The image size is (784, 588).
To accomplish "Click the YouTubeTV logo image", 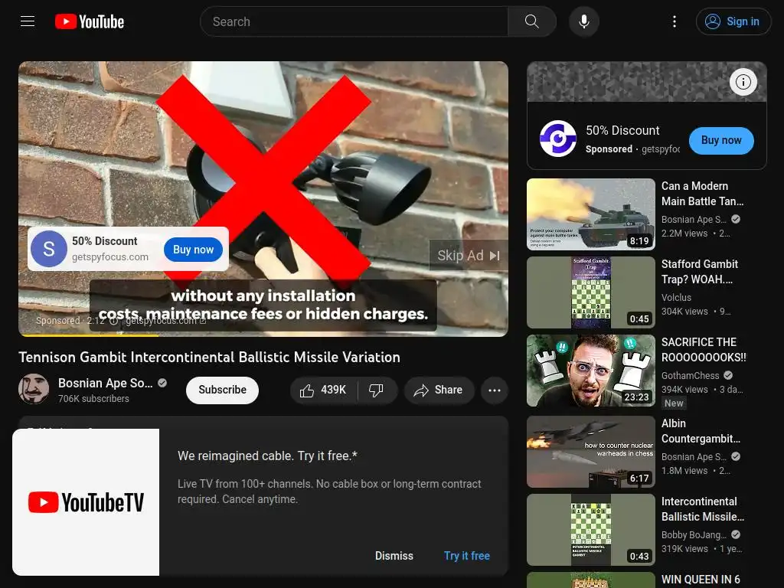I will click(86, 502).
